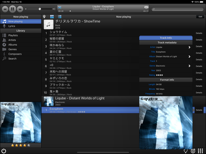Click the Composers treble clef icon
Screen dimensions: 206x154
point(4,54)
